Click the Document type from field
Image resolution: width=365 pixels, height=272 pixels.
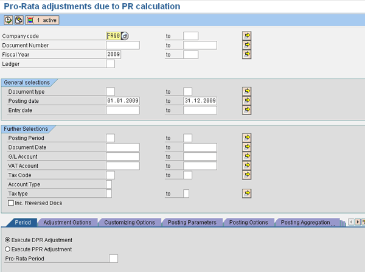[x=110, y=91]
